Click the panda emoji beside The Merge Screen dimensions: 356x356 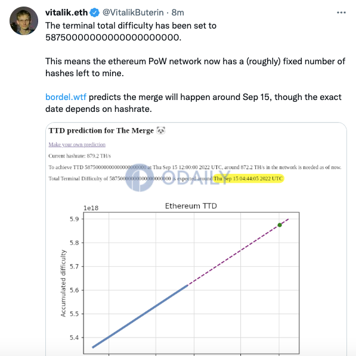(x=161, y=130)
